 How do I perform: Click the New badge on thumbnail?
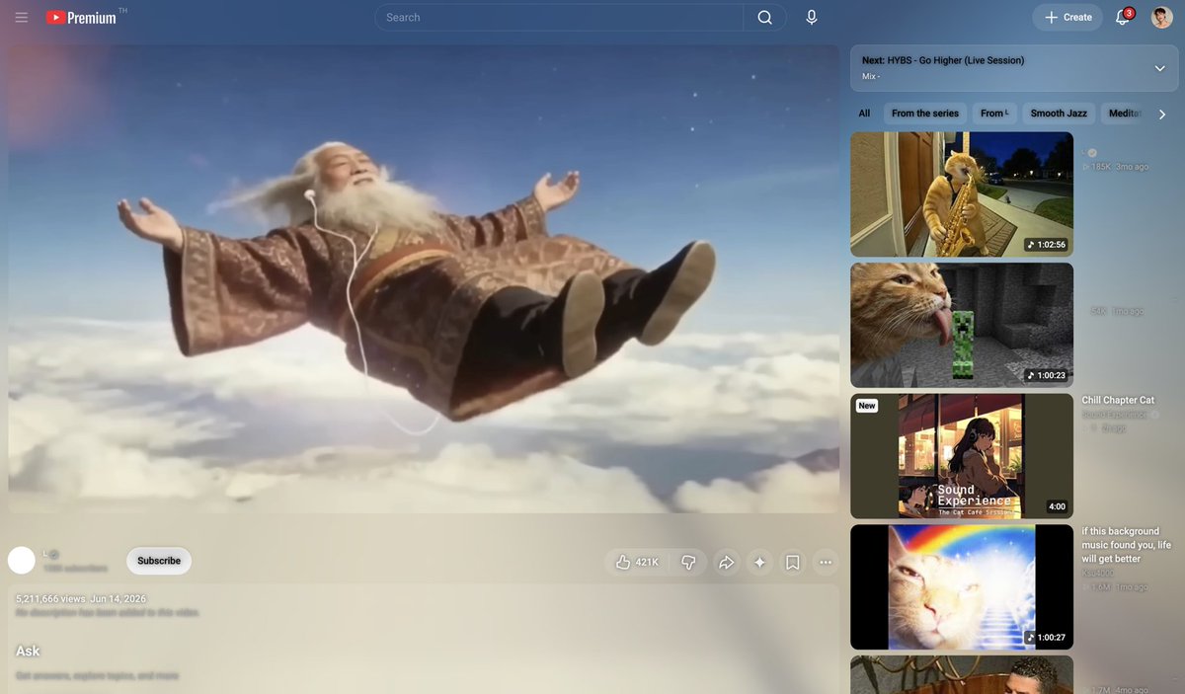(867, 406)
